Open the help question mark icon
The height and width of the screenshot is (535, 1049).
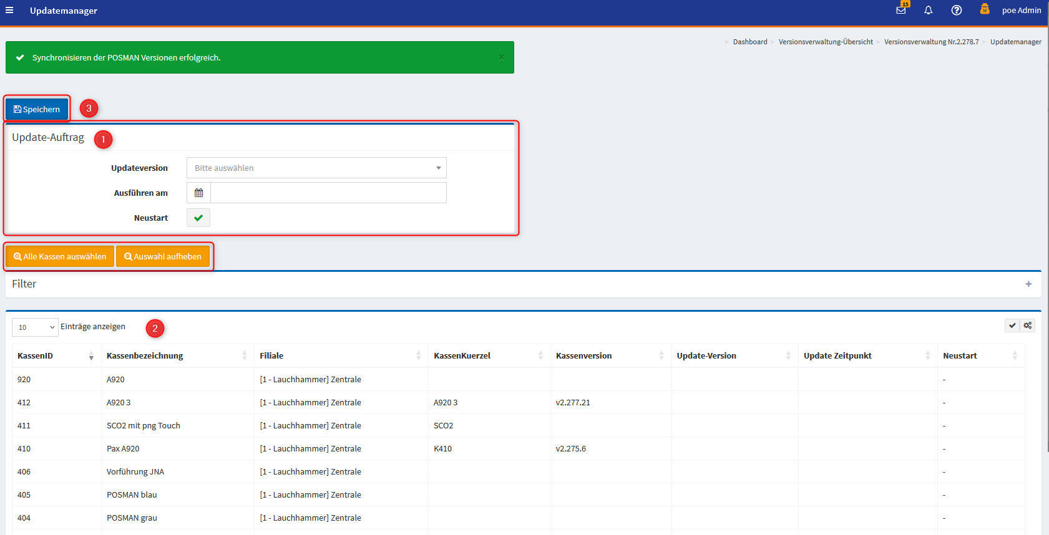[956, 10]
